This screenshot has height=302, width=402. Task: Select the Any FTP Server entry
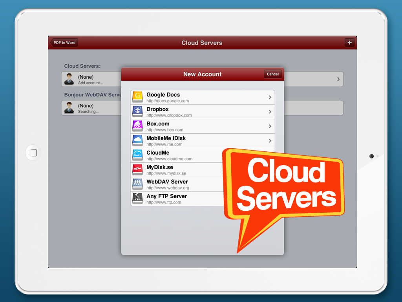(173, 199)
